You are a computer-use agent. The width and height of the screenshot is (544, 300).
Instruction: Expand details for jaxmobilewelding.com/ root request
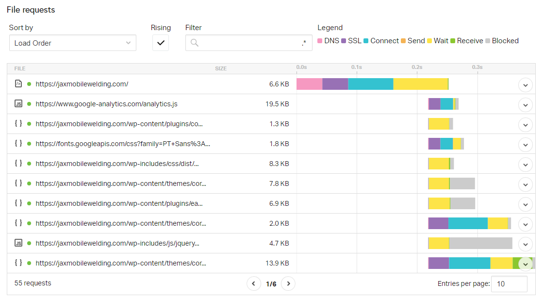tap(525, 85)
